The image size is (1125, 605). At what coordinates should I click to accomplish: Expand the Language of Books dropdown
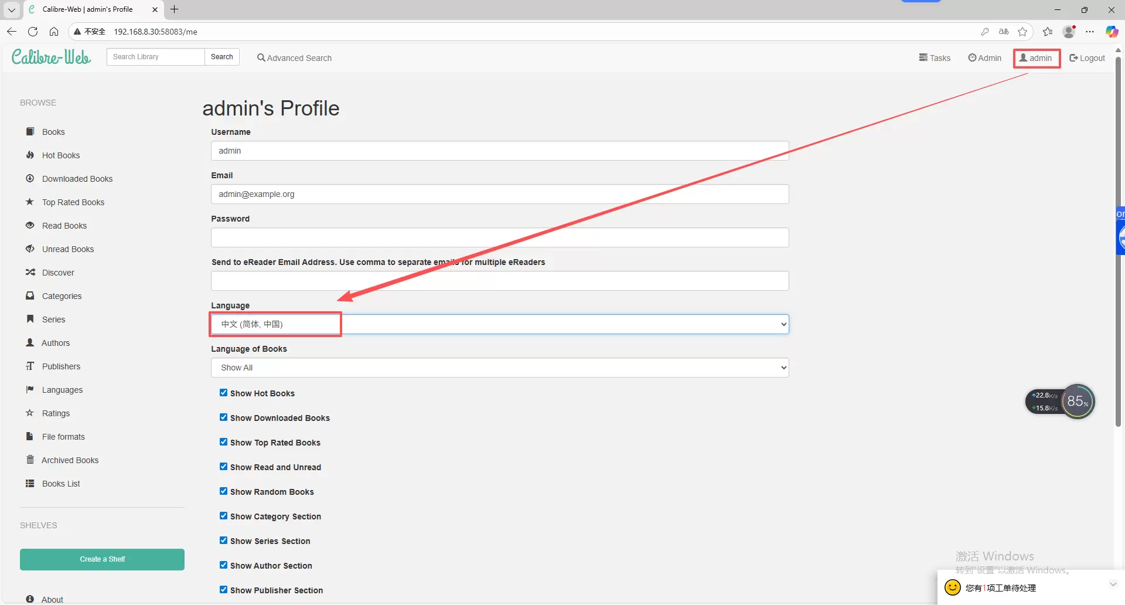(x=499, y=368)
